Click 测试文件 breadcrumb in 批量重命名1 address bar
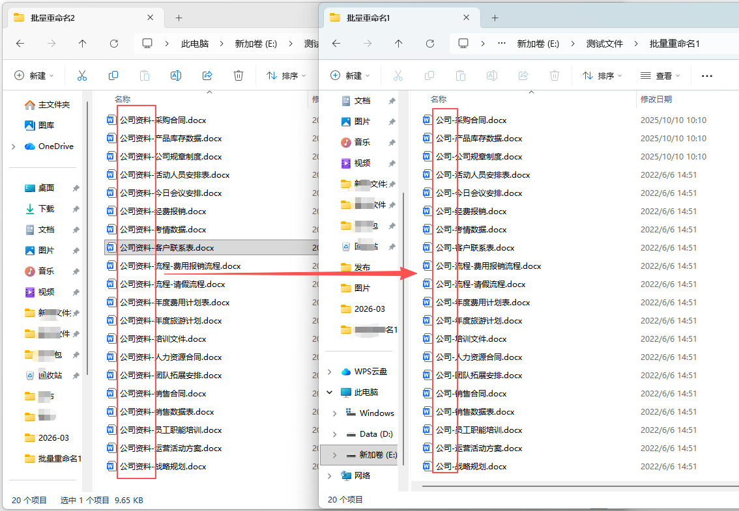The width and height of the screenshot is (739, 511). tap(605, 44)
